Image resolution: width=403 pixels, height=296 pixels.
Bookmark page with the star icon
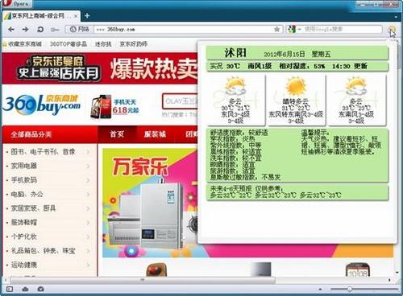pos(276,29)
